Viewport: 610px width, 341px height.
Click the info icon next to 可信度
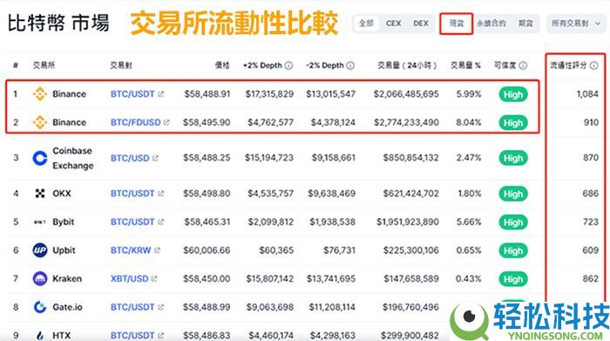click(523, 65)
